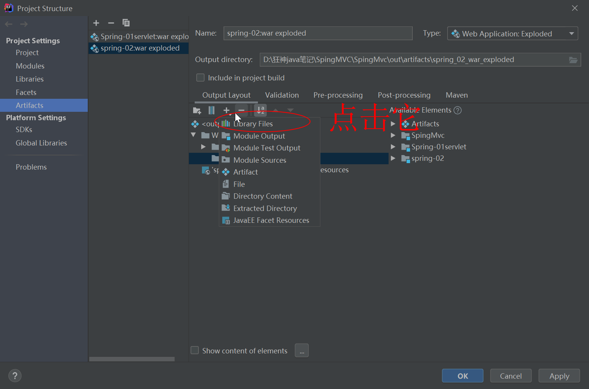Choose JavaEE Facet Resources entry

pyautogui.click(x=269, y=220)
